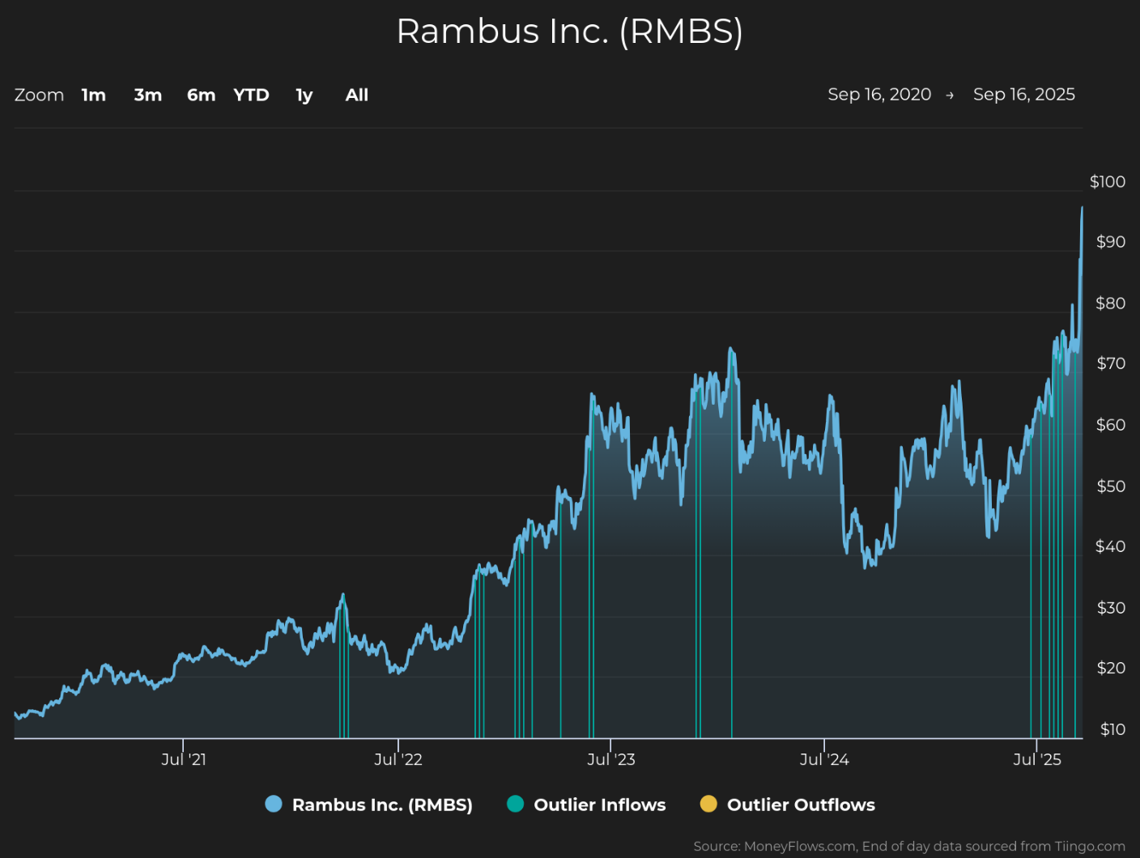Toggle Outlier Inflows teal legend dot
The image size is (1140, 858).
[x=515, y=804]
